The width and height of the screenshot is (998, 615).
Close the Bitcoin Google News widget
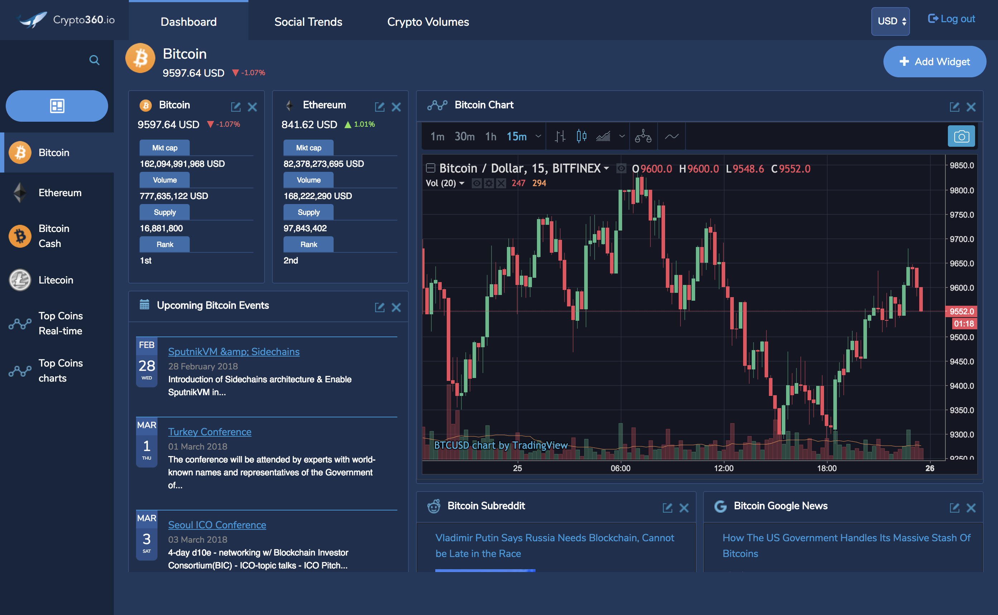(x=971, y=508)
